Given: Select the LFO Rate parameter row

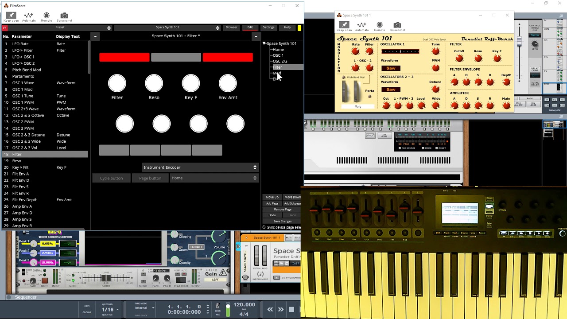Looking at the screenshot, I should pos(45,44).
